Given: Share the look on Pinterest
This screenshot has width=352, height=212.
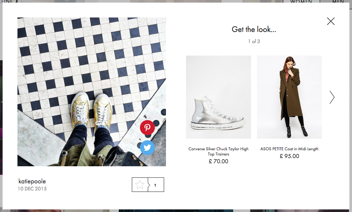Looking at the screenshot, I should pos(147,128).
